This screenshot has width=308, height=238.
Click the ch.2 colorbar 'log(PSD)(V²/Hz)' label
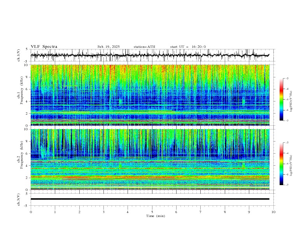tap(291, 166)
